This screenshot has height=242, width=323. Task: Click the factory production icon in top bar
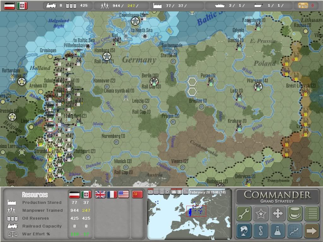(x=157, y=6)
